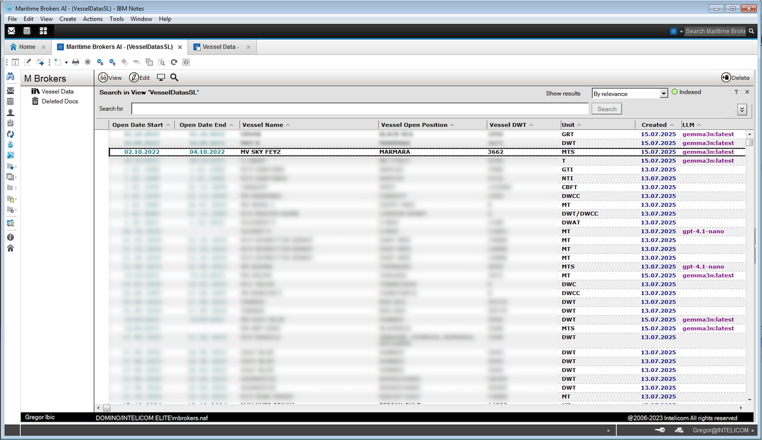Click the Print toolbar icon
Image resolution: width=762 pixels, height=440 pixels.
click(76, 62)
